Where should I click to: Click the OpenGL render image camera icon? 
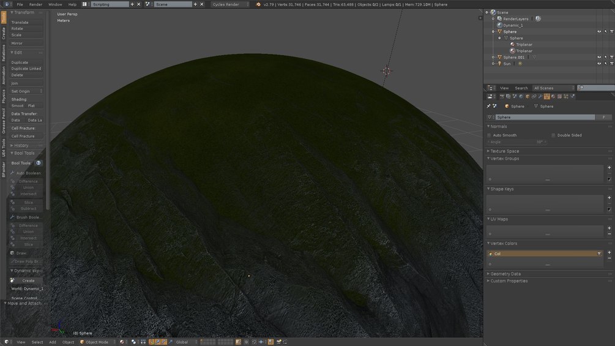279,342
